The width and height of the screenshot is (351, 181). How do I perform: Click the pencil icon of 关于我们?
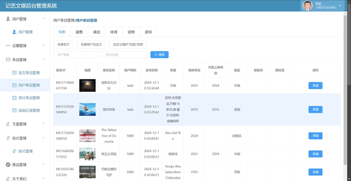(8, 178)
